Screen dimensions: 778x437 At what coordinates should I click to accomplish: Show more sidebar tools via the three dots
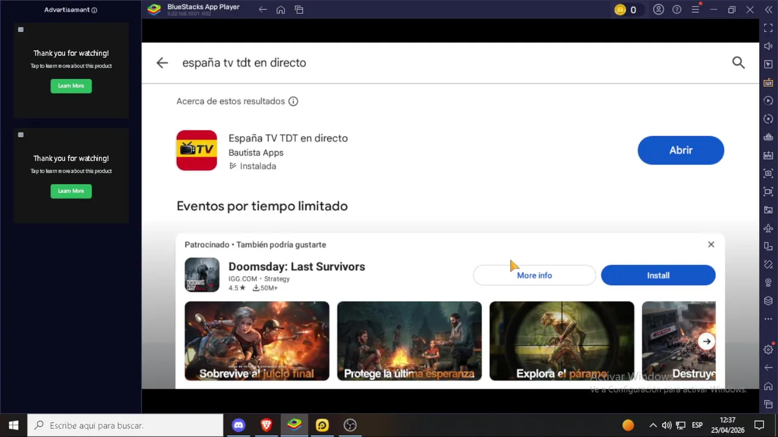tap(768, 319)
